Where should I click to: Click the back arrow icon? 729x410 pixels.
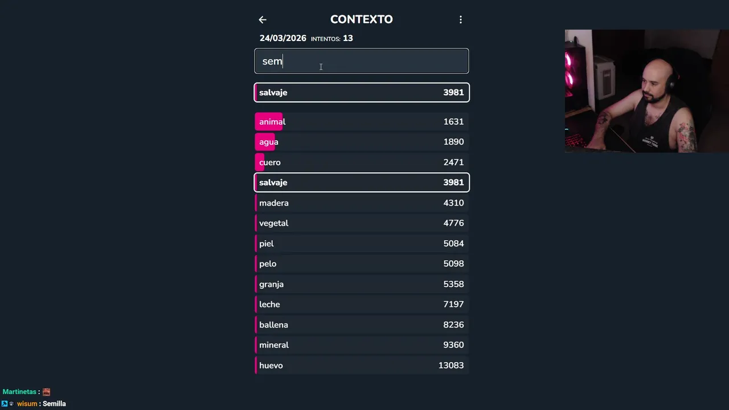tap(263, 20)
